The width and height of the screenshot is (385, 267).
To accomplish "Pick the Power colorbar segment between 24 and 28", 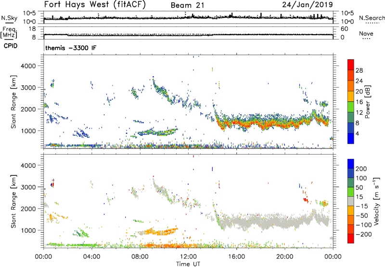I will pyautogui.click(x=351, y=75).
